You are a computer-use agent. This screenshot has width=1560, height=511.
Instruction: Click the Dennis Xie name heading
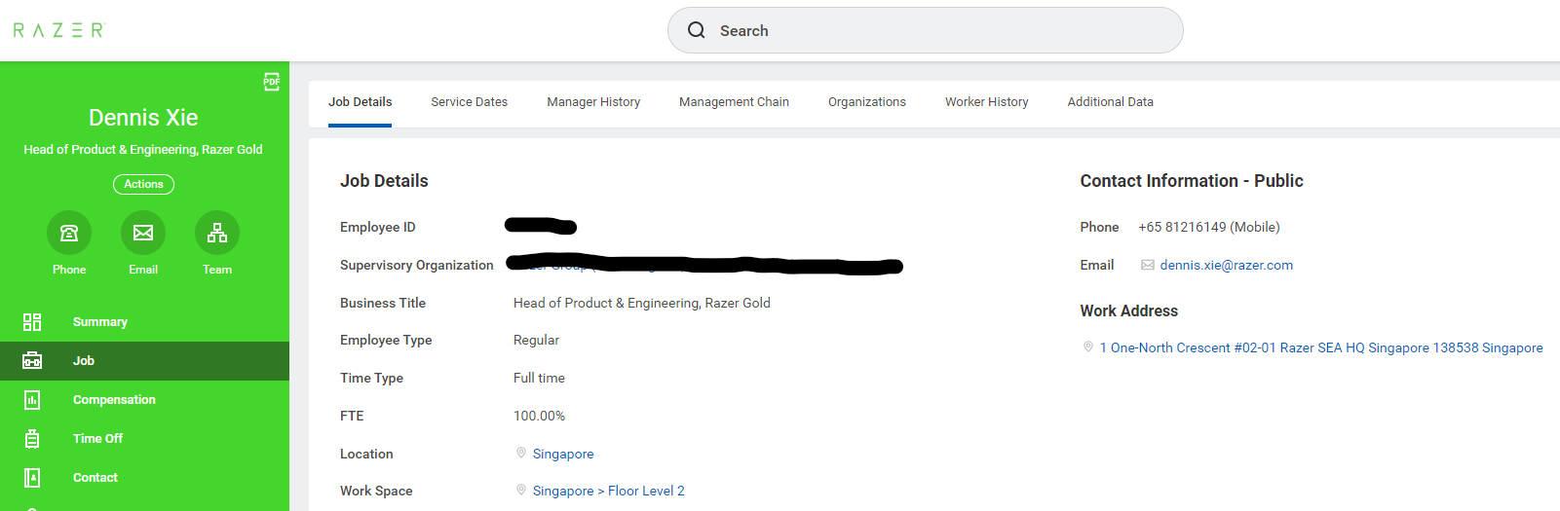click(x=143, y=118)
